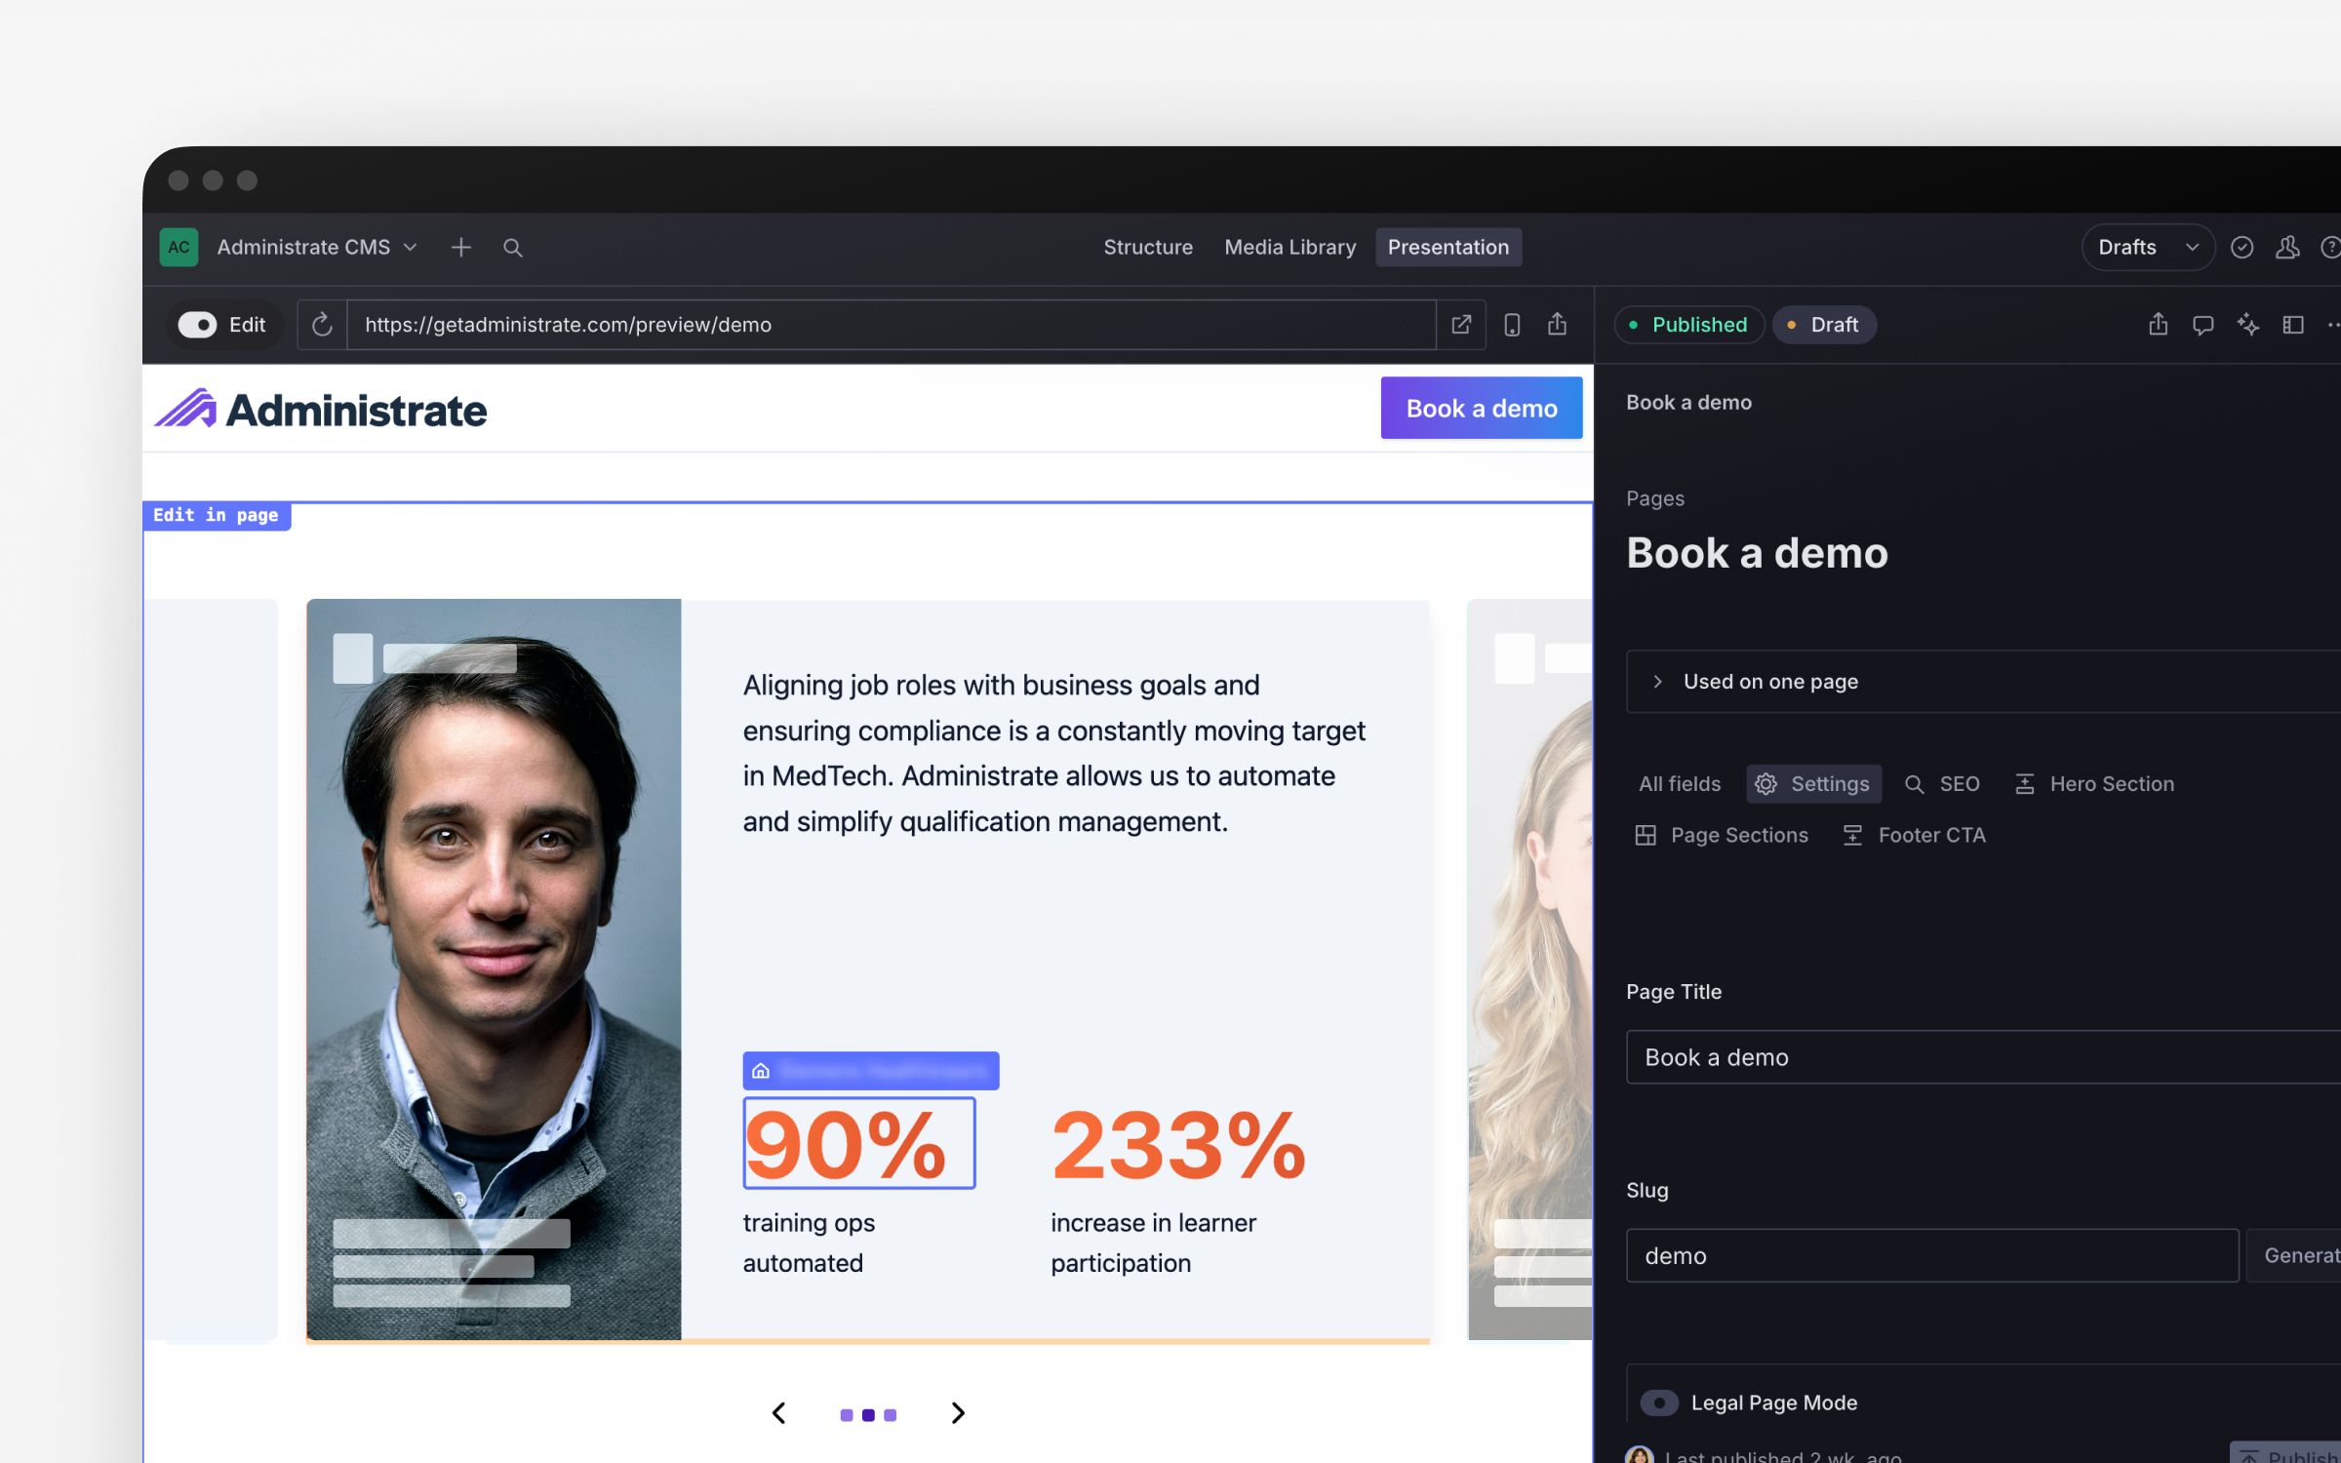Screen dimensions: 2341x1463
Task: Open the comments speech bubble icon
Action: click(2203, 325)
